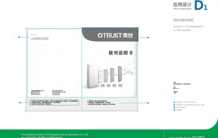This screenshot has width=218, height=138.
Task: Click the third blue legend bullet
Action: tap(174, 107)
